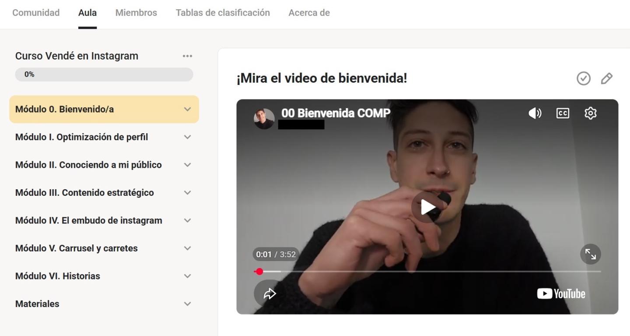Toggle closed captions on the video

click(563, 113)
